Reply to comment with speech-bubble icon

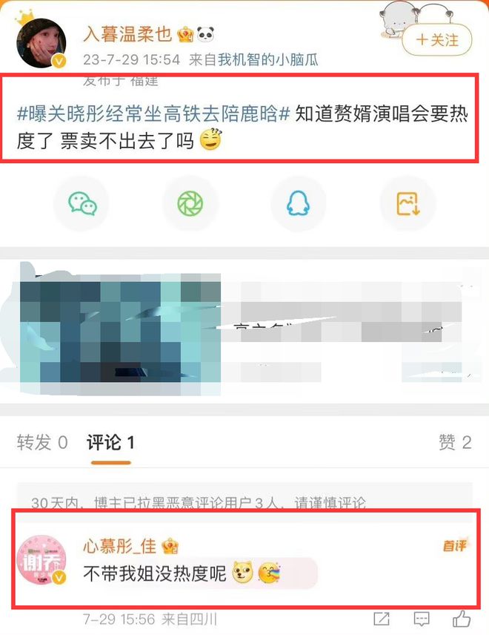click(x=422, y=619)
